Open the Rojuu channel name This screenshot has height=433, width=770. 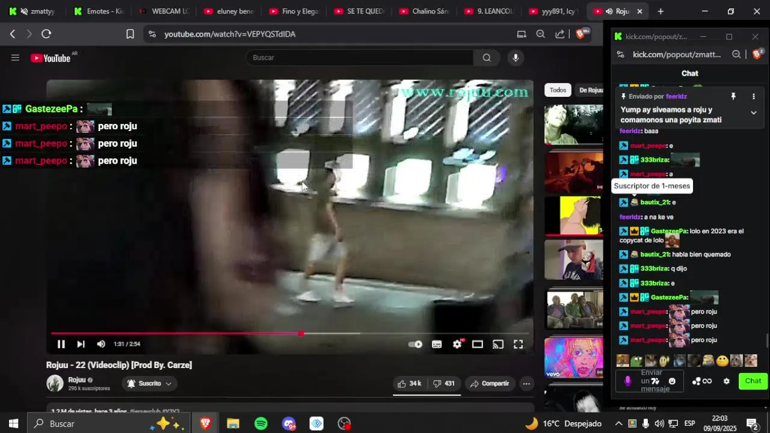(77, 379)
